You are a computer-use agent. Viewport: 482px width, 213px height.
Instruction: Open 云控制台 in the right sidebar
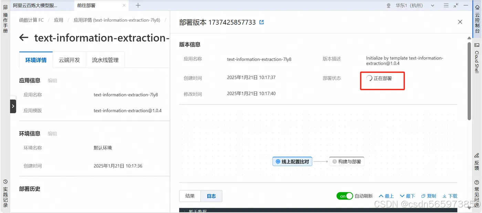coord(477,19)
